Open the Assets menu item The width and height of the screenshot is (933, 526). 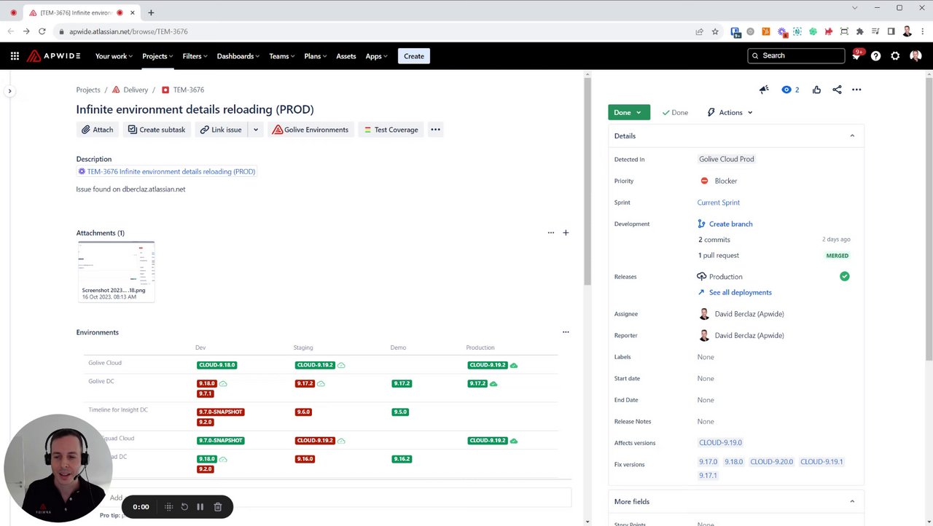click(x=346, y=56)
